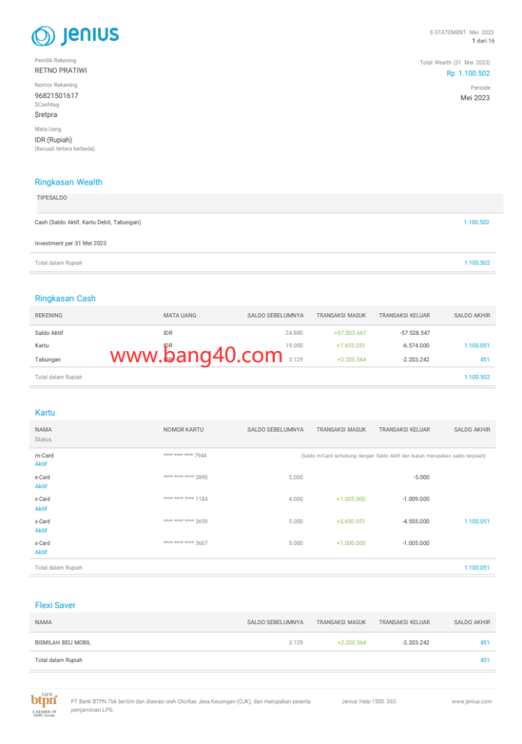Click NOMOR KARTU column header
Screen dimensions: 522x744
tap(184, 429)
